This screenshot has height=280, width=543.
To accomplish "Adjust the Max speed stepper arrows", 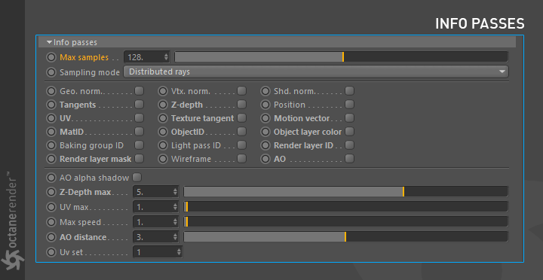I will (175, 222).
